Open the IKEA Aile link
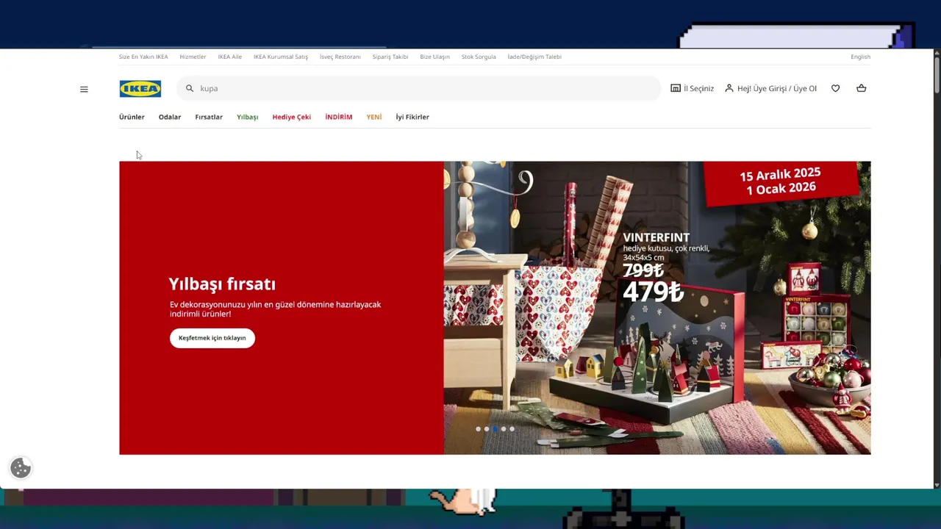 (230, 57)
